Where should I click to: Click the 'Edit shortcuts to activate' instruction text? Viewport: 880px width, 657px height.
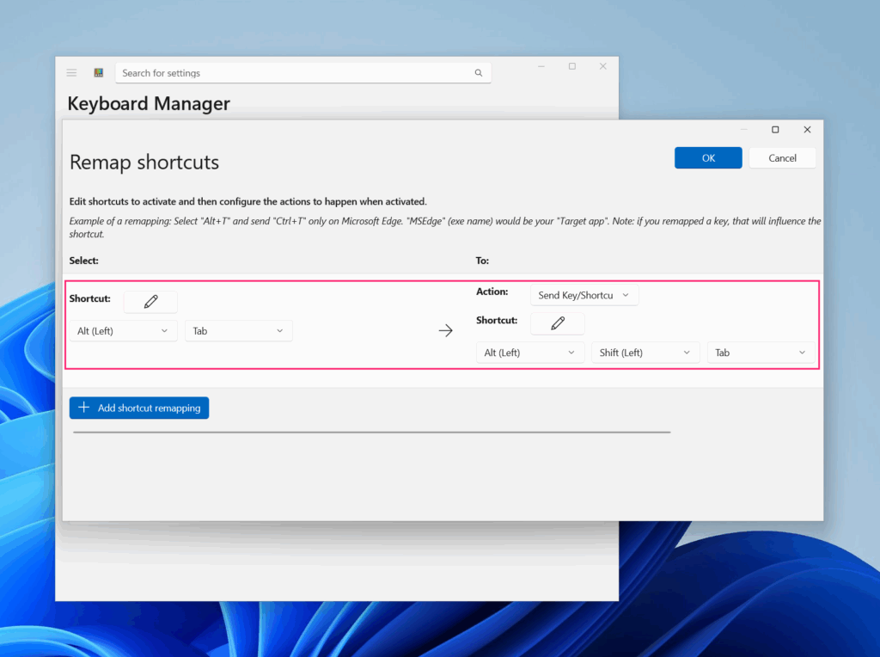pos(248,201)
